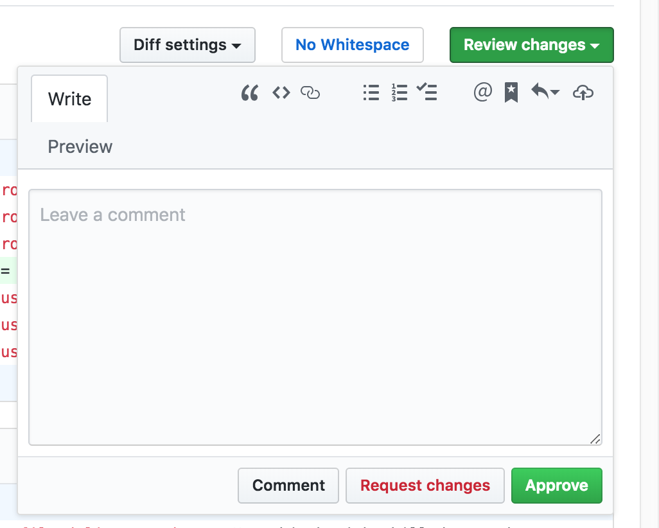Click the Request changes button
This screenshot has height=528, width=659.
pyautogui.click(x=425, y=486)
